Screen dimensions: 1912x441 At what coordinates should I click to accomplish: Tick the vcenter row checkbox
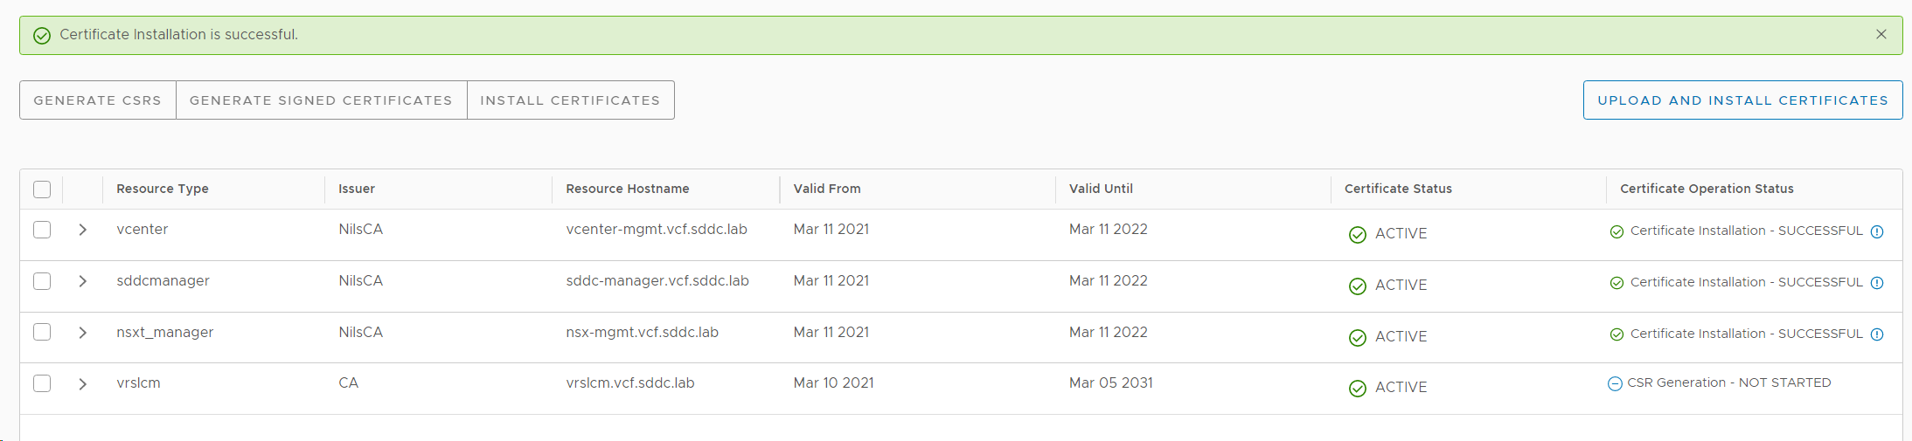point(42,230)
